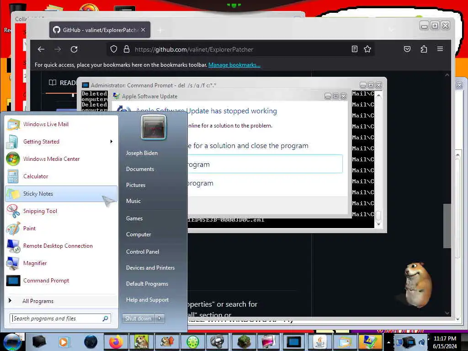This screenshot has height=351, width=468.
Task: Open Games from Start menu
Action: (134, 218)
